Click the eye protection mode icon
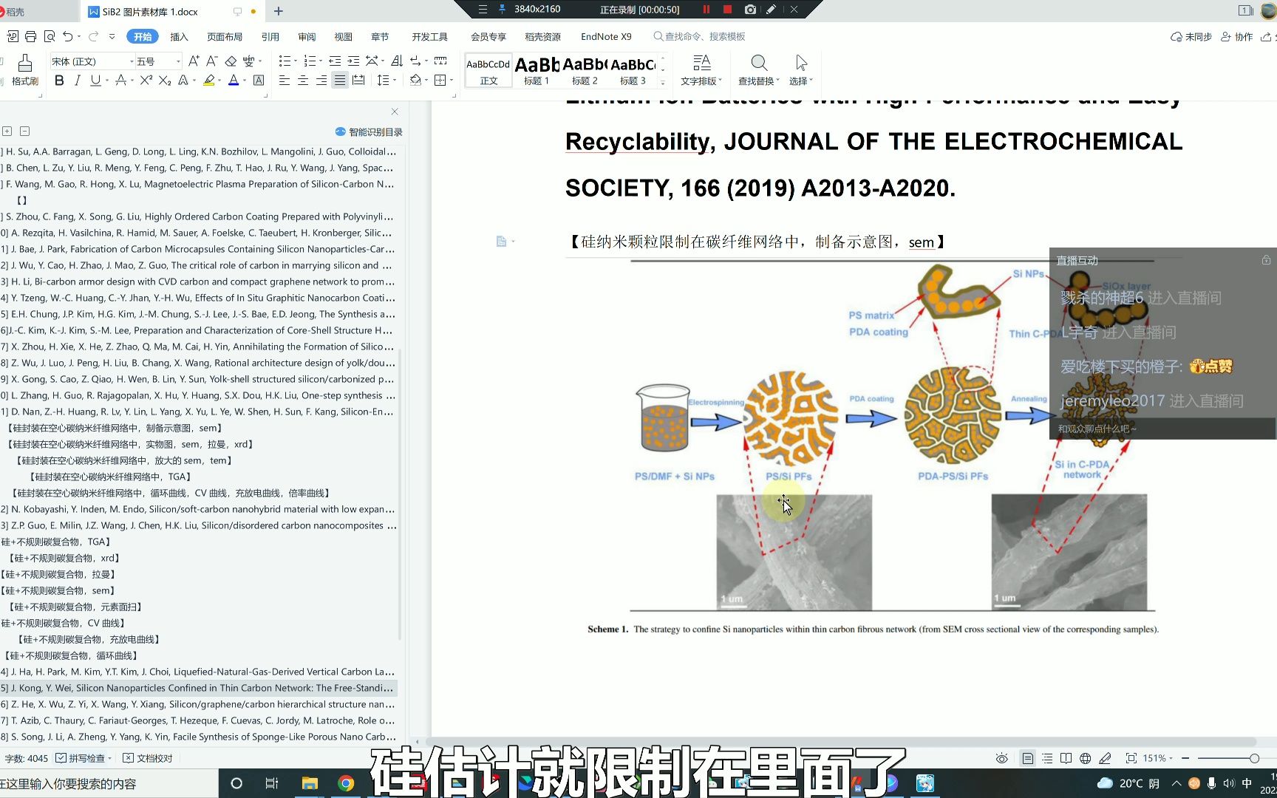The image size is (1277, 798). pos(1002,758)
